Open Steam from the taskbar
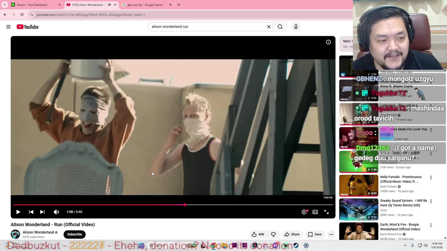Viewport: 447px width, 251px height. coord(296,246)
